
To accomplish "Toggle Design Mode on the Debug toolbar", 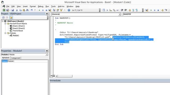I will tap(147, 10).
